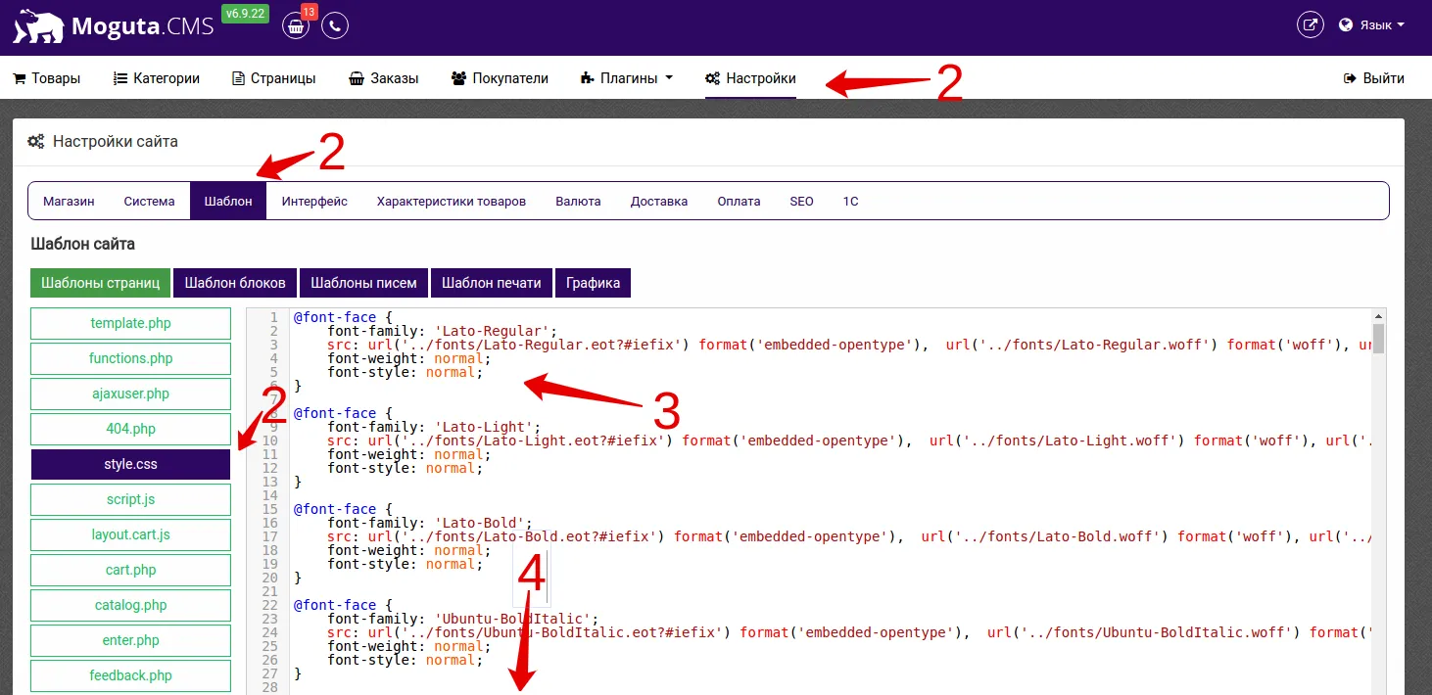Click the globe icon next to Язык
Screen dimensions: 1432x695
tap(1346, 25)
